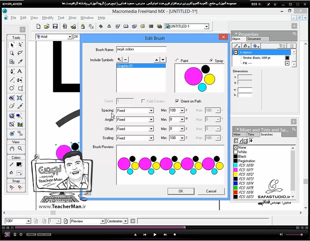Open the Scaling Min value dropdown
This screenshot has width=310, height=241.
coord(182,138)
